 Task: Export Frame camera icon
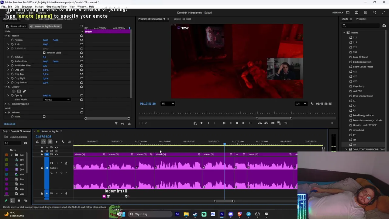coord(273,123)
